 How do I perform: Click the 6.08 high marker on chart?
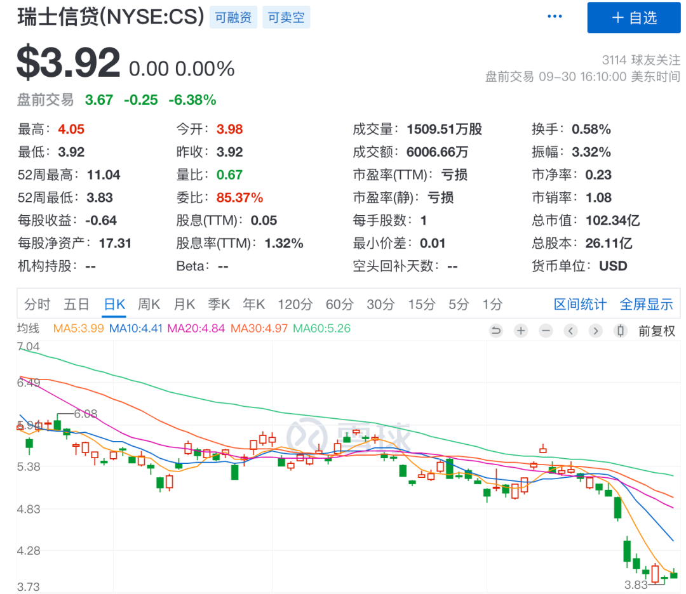tap(86, 414)
